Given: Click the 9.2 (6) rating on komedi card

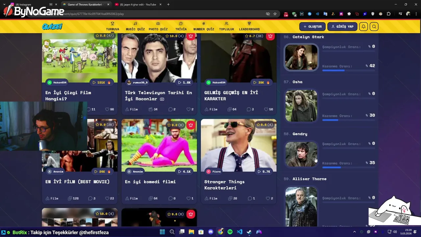Looking at the screenshot, I should 175,125.
